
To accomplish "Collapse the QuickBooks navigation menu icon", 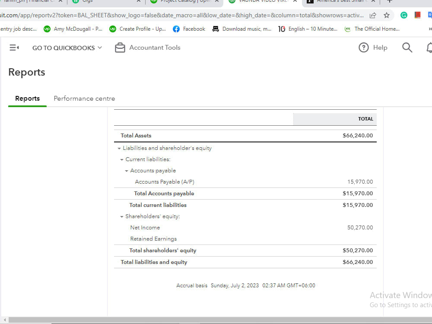I will (14, 48).
